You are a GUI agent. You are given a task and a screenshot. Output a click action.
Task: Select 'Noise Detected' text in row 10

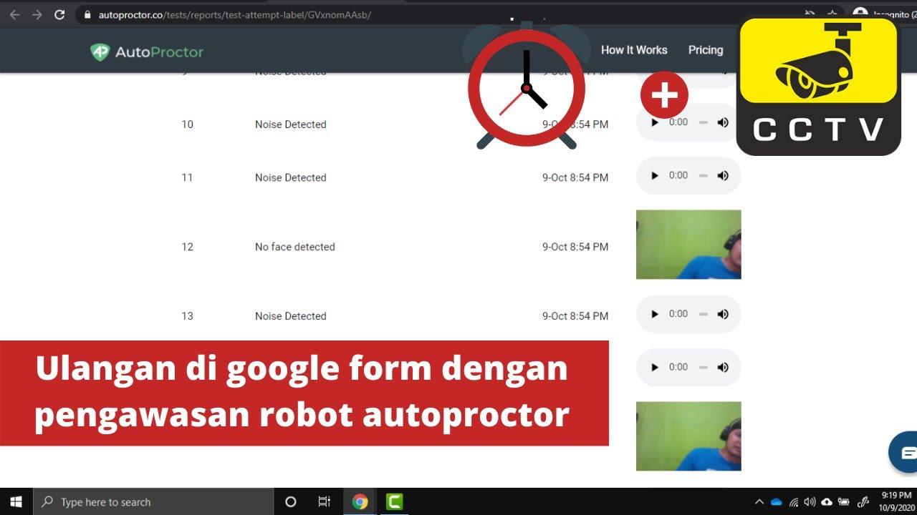pyautogui.click(x=291, y=124)
